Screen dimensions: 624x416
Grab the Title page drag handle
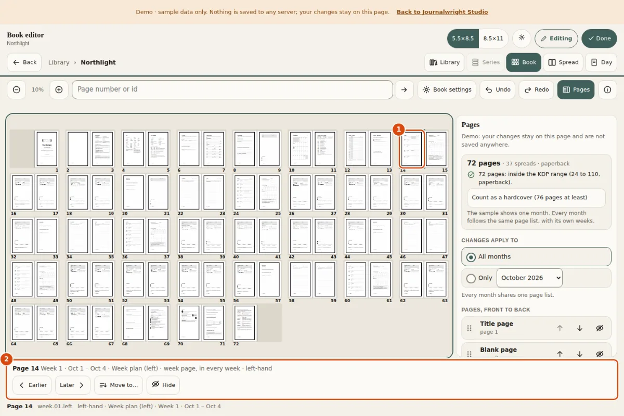pos(469,328)
